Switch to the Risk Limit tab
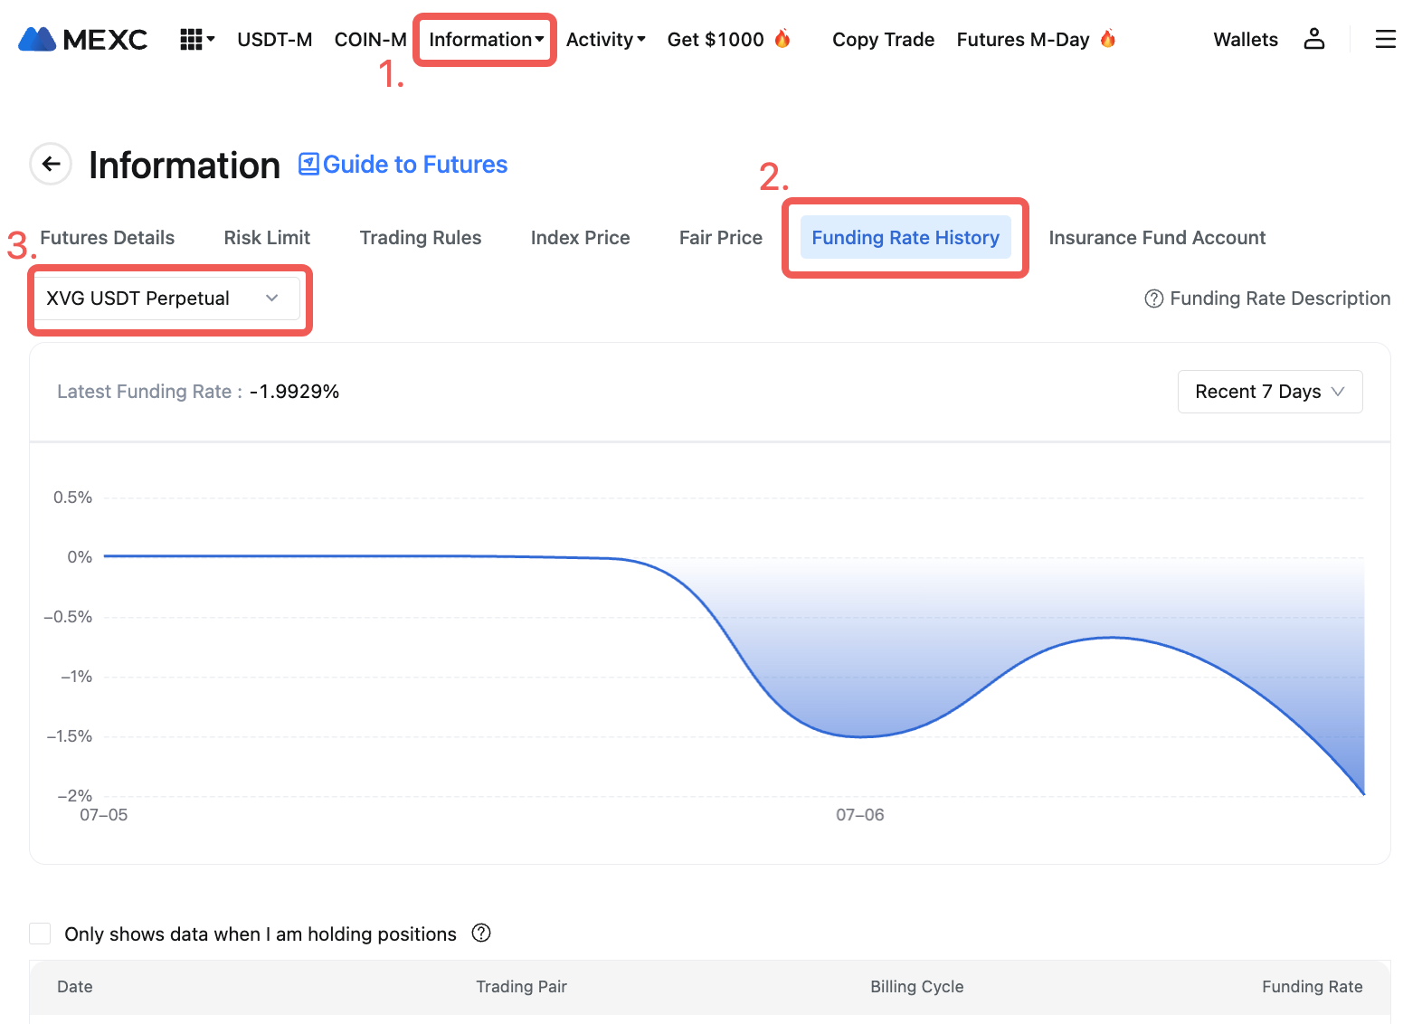This screenshot has height=1024, width=1422. [x=267, y=238]
